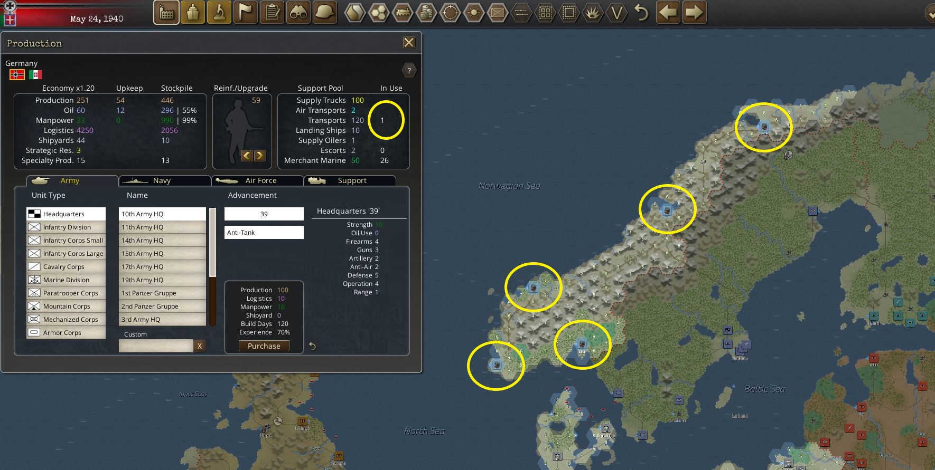Toggle the sun weather overlay

click(474, 12)
